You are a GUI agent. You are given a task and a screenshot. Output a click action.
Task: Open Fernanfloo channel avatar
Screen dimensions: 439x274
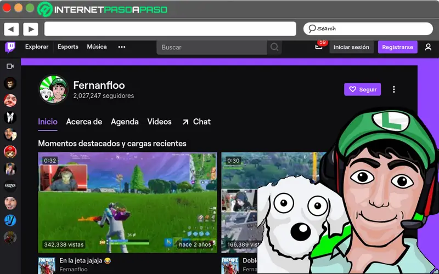53,89
